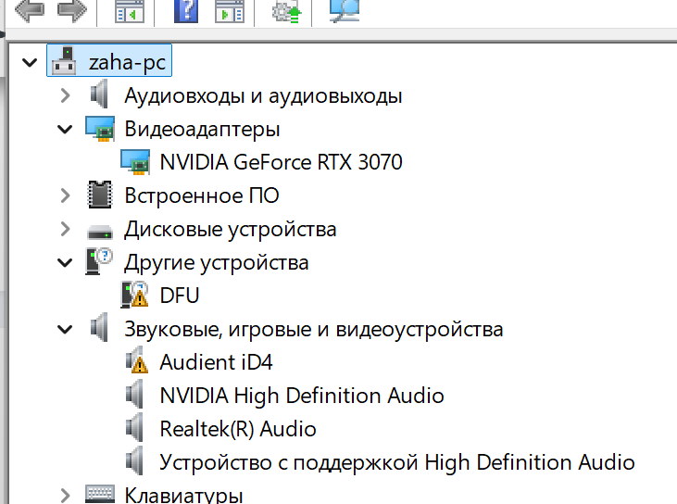Click the show/hide console tree icon
677x504 pixels.
129,11
